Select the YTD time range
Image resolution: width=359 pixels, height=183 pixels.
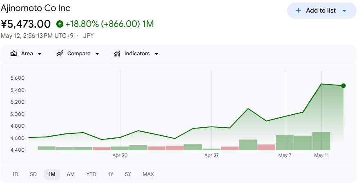pos(91,174)
